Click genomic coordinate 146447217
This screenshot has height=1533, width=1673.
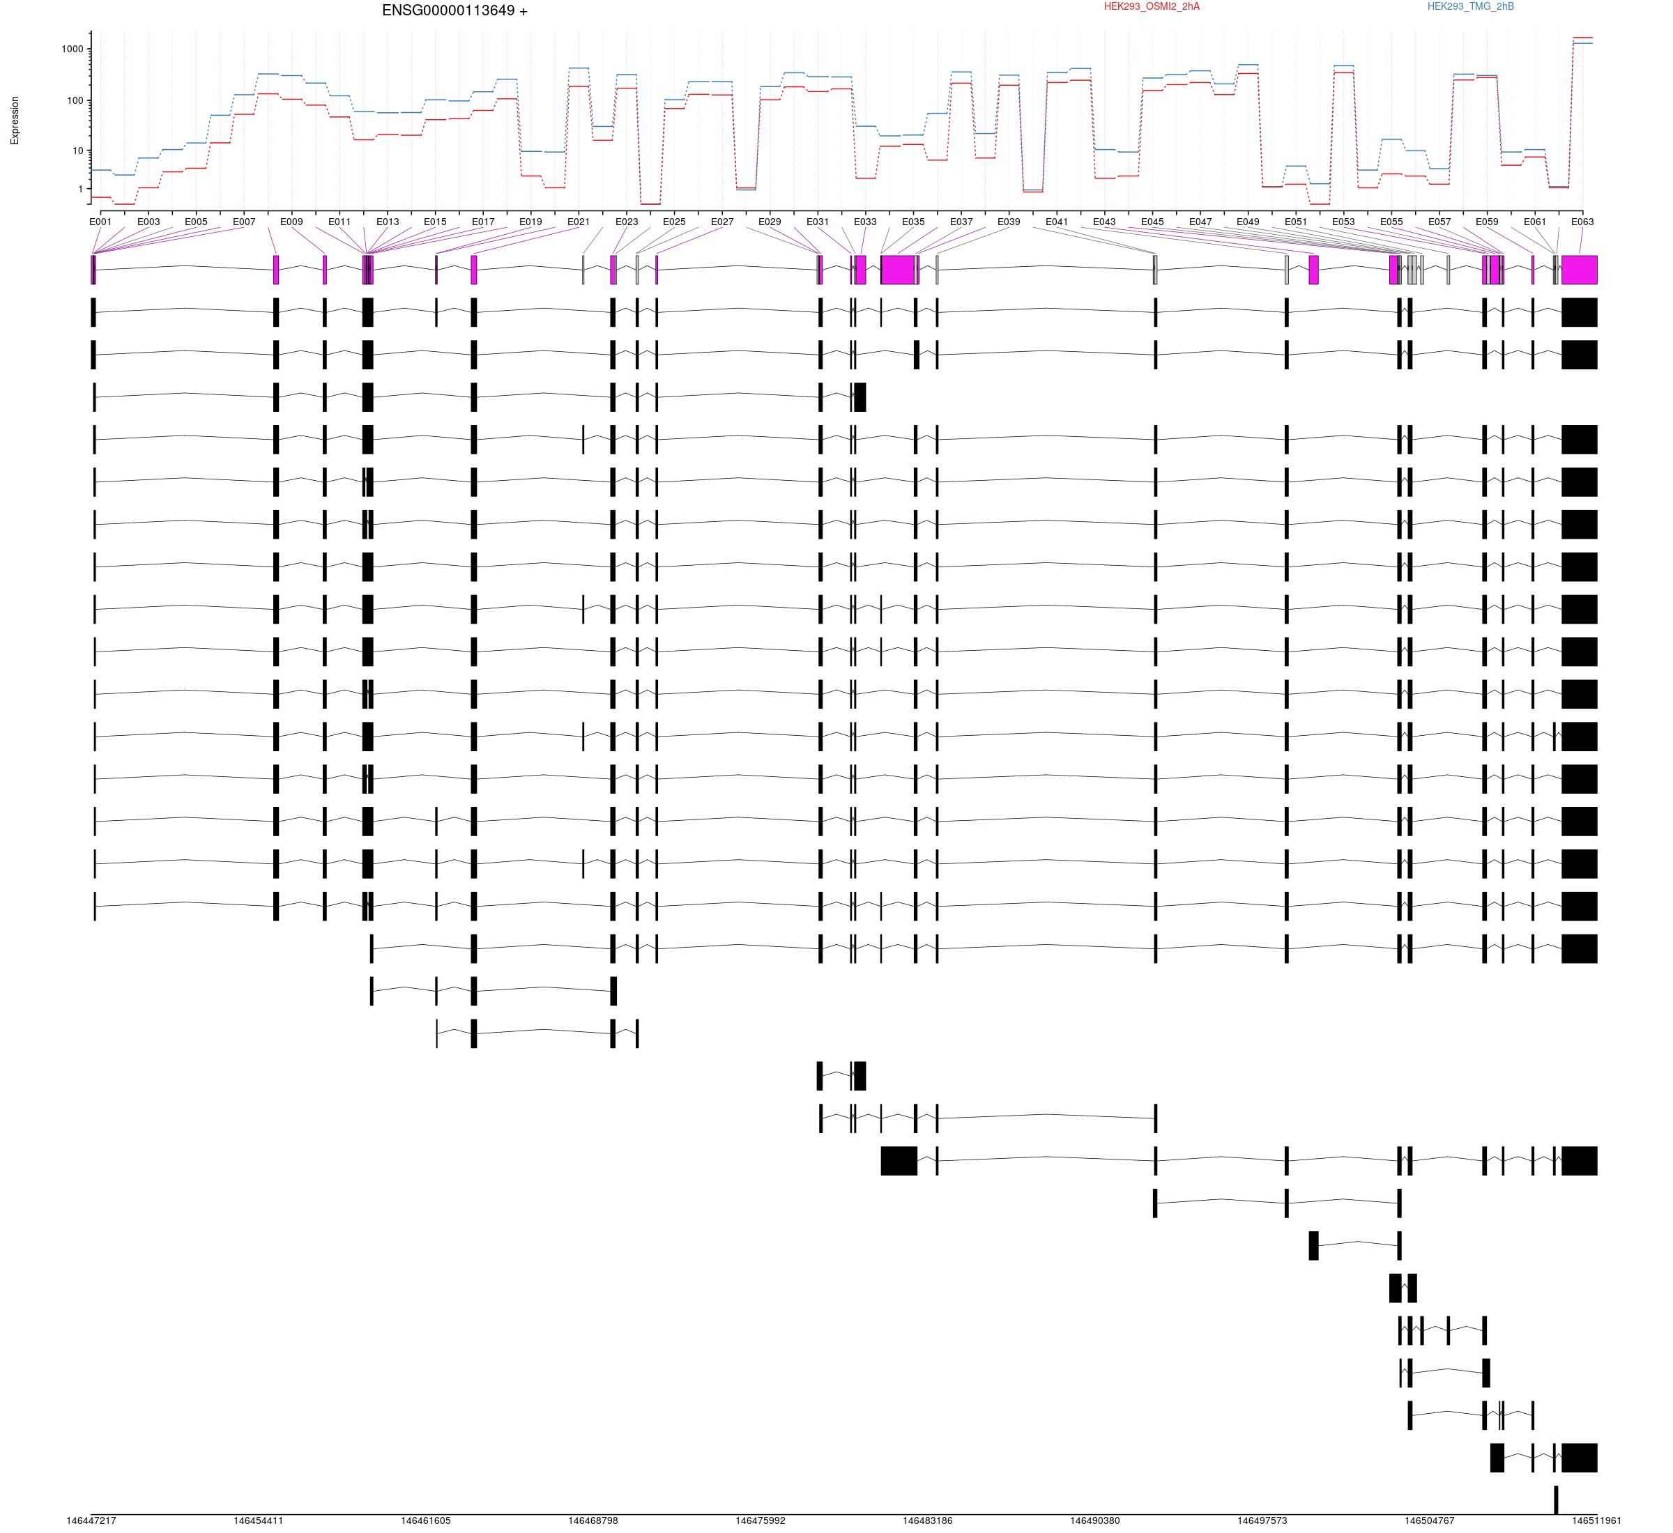[x=91, y=1520]
